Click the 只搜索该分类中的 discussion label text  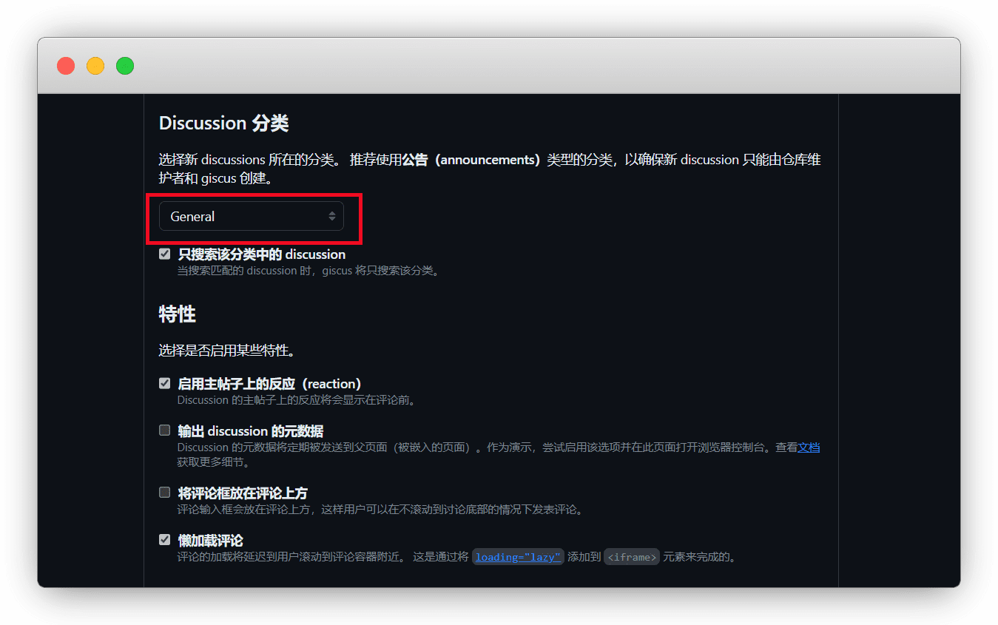[262, 254]
